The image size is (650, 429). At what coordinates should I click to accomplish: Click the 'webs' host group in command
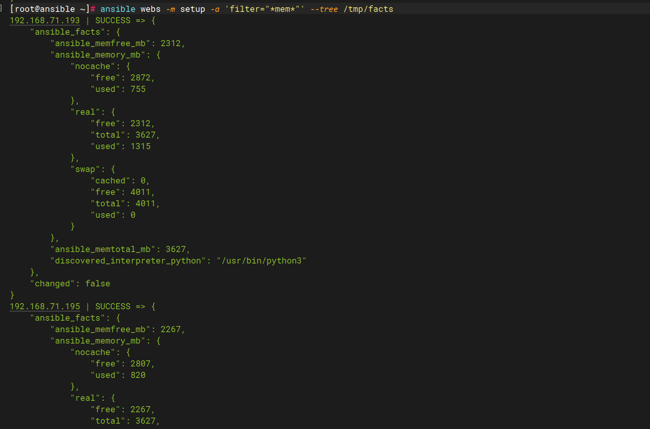coord(151,9)
